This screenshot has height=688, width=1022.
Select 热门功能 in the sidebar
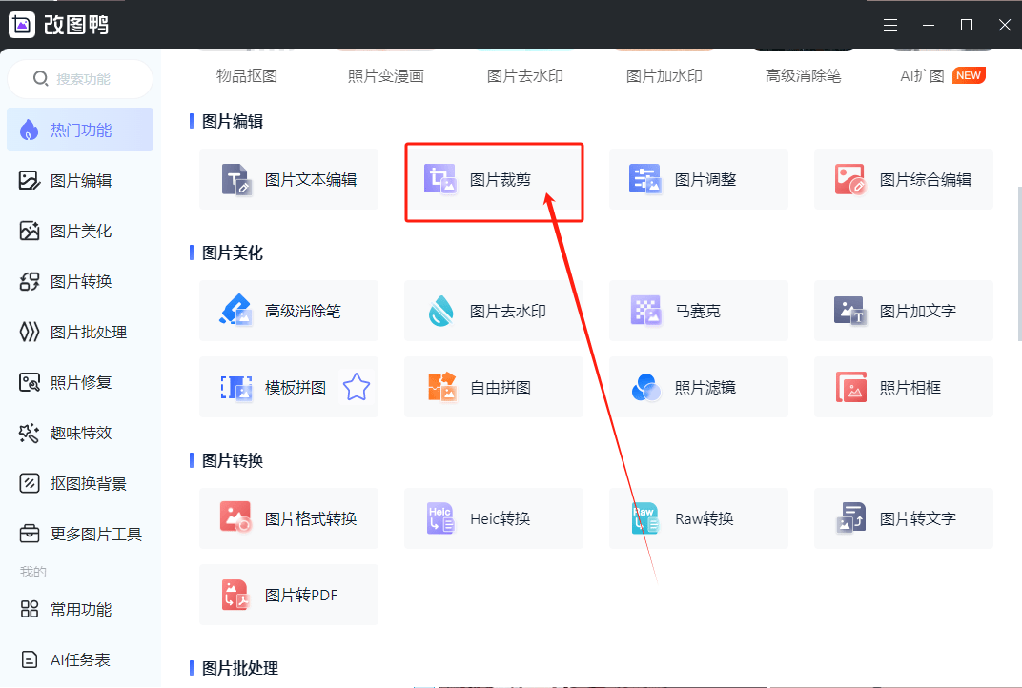pyautogui.click(x=80, y=130)
